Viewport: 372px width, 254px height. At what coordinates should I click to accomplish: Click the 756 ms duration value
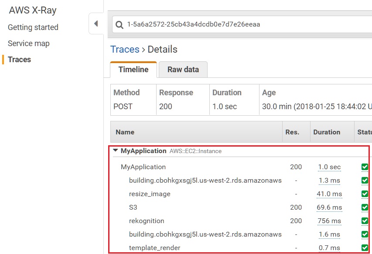tap(329, 221)
